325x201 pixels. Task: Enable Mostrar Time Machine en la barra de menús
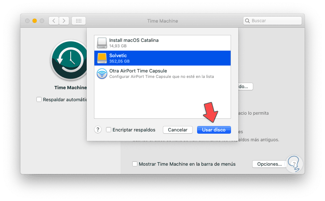click(x=135, y=164)
